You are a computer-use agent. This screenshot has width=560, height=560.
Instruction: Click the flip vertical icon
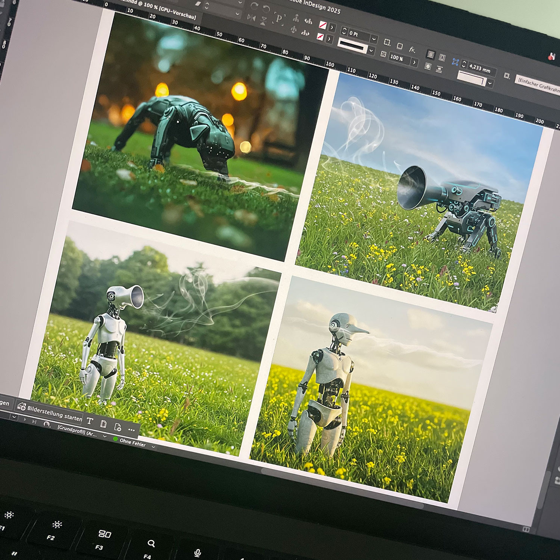click(x=264, y=21)
